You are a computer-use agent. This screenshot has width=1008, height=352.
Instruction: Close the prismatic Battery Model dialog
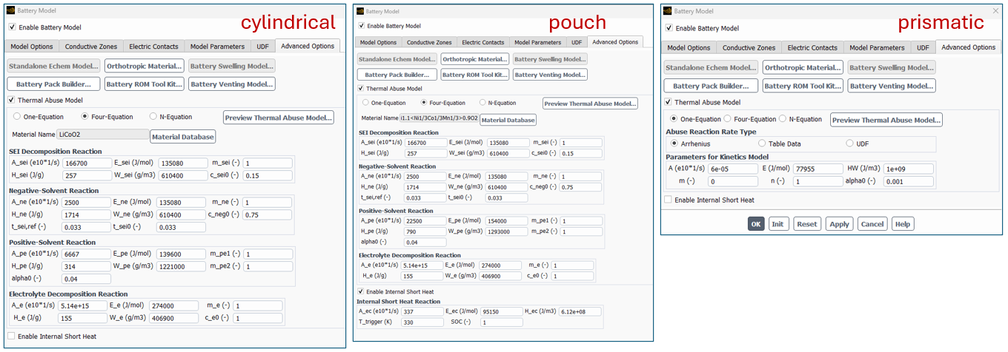pyautogui.click(x=995, y=11)
